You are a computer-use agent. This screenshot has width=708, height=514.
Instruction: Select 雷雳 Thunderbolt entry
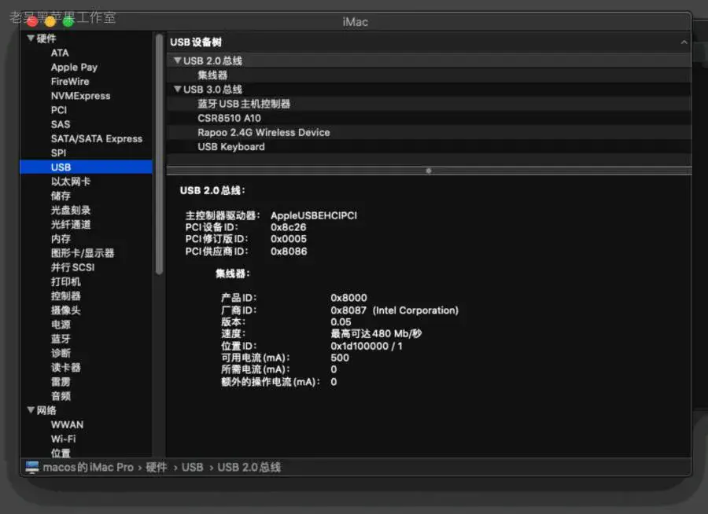click(x=61, y=382)
